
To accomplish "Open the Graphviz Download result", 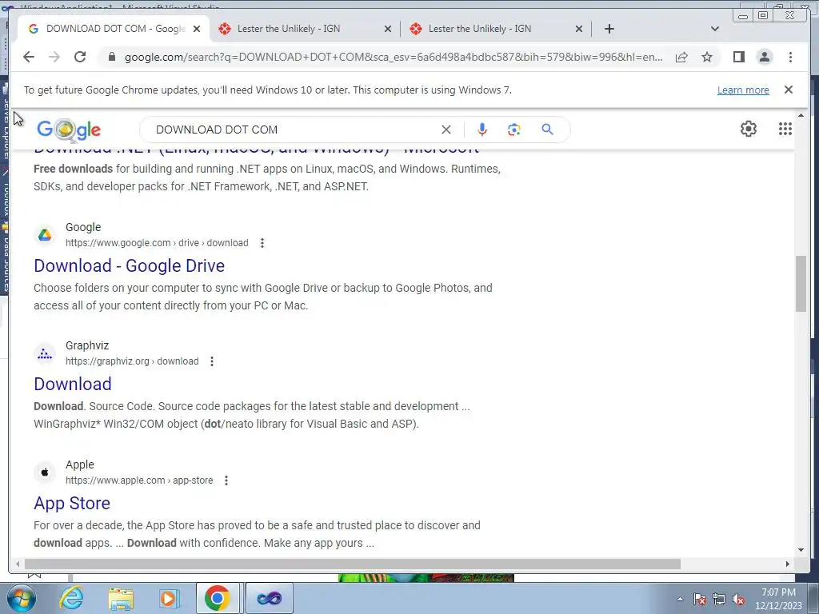I will tap(73, 385).
